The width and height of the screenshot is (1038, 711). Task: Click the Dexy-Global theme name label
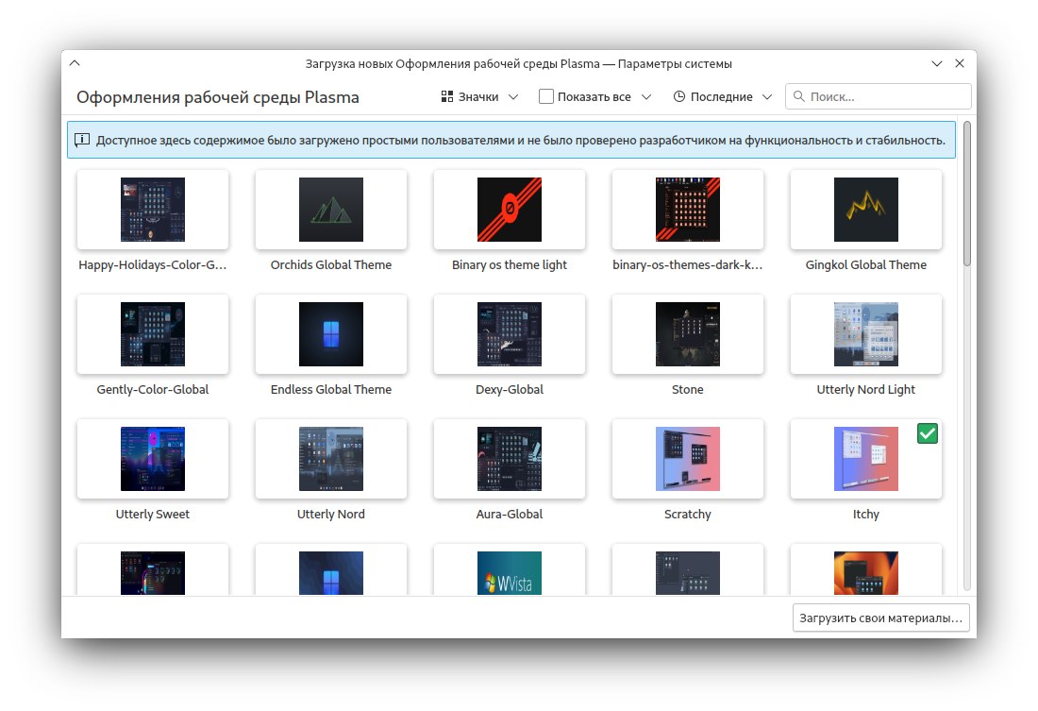pos(509,390)
